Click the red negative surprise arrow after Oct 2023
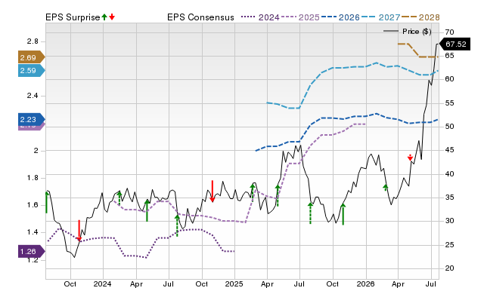The image size is (484, 288). [x=79, y=231]
